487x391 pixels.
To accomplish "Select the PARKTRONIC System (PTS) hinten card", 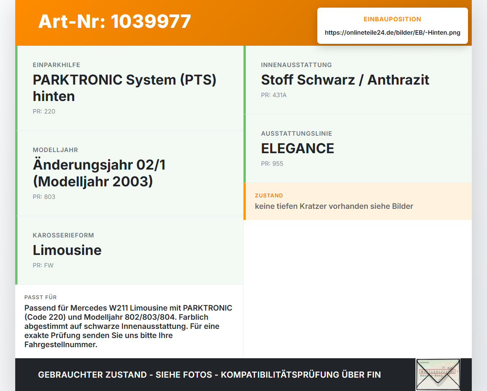I will coord(129,88).
